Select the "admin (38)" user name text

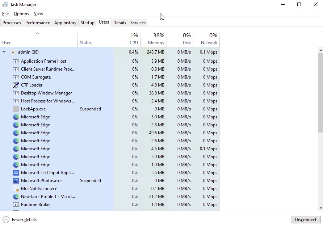pos(28,52)
